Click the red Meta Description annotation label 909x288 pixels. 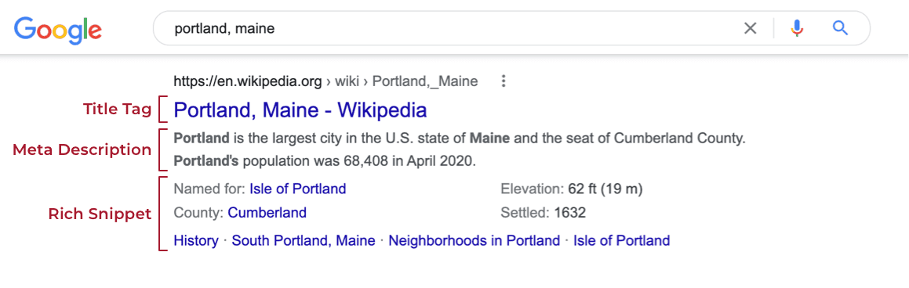(82, 149)
